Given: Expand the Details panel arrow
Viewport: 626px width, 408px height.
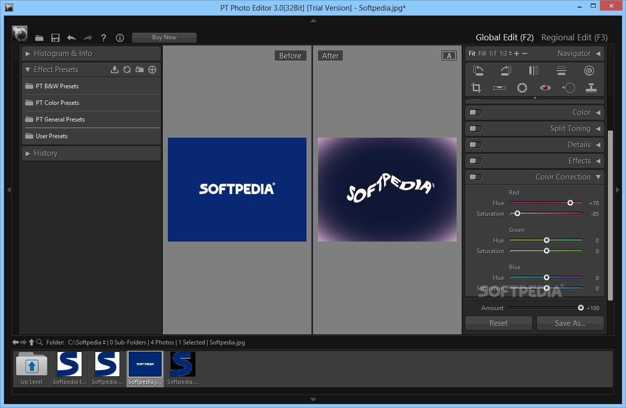Looking at the screenshot, I should [598, 145].
